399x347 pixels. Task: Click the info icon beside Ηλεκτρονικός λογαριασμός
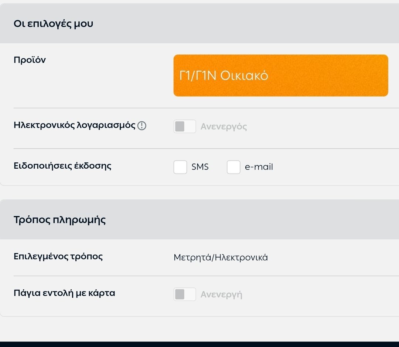coord(142,126)
